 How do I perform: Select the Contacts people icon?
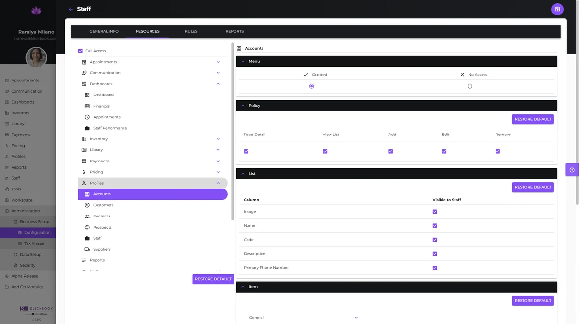87,216
